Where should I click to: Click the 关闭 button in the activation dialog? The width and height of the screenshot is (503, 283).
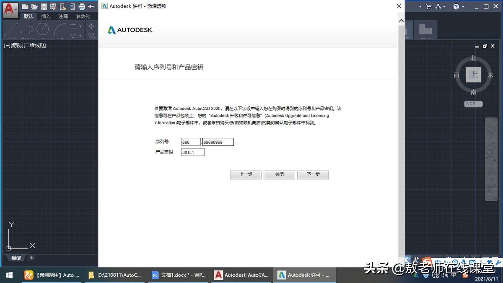tap(279, 175)
